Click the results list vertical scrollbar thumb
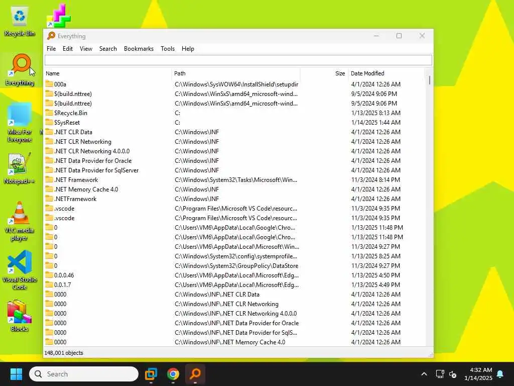Image resolution: width=514 pixels, height=386 pixels. tap(430, 80)
